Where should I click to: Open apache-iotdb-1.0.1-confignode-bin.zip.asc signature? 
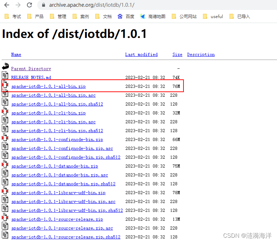[62, 148]
